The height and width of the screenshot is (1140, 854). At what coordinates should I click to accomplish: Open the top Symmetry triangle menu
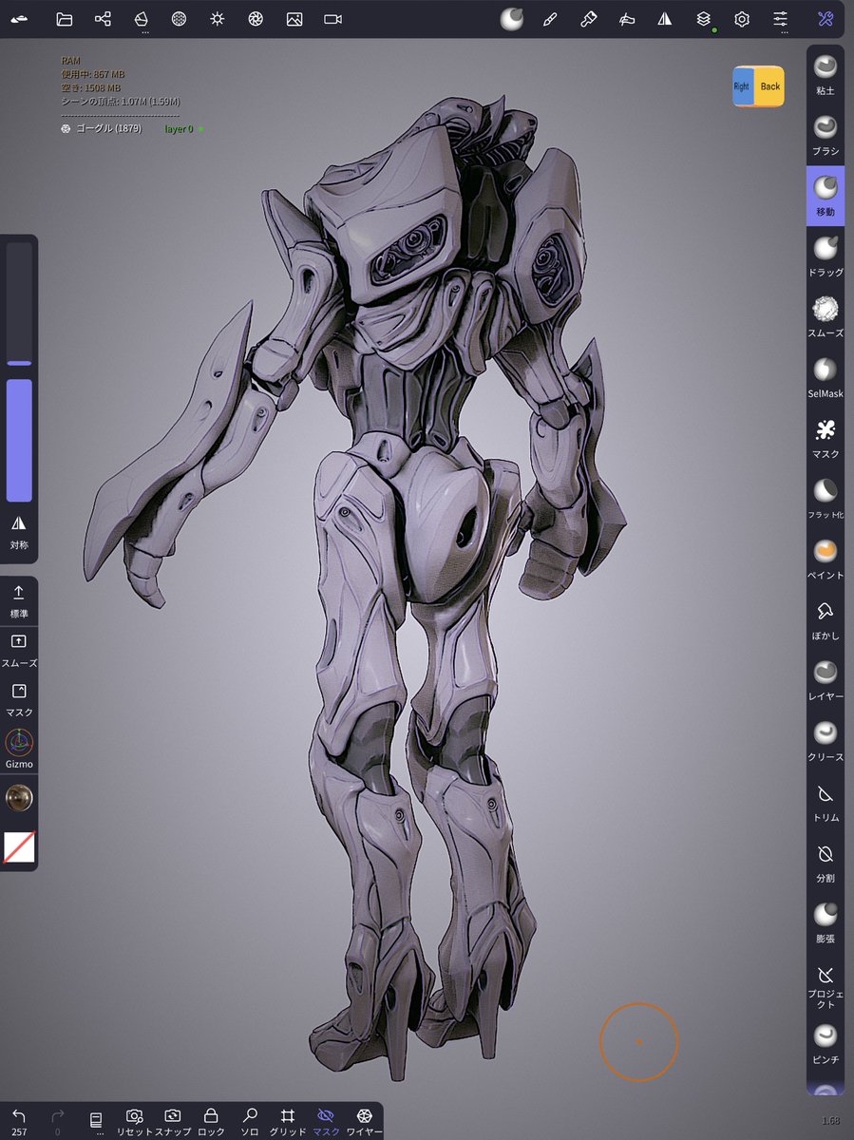click(665, 19)
